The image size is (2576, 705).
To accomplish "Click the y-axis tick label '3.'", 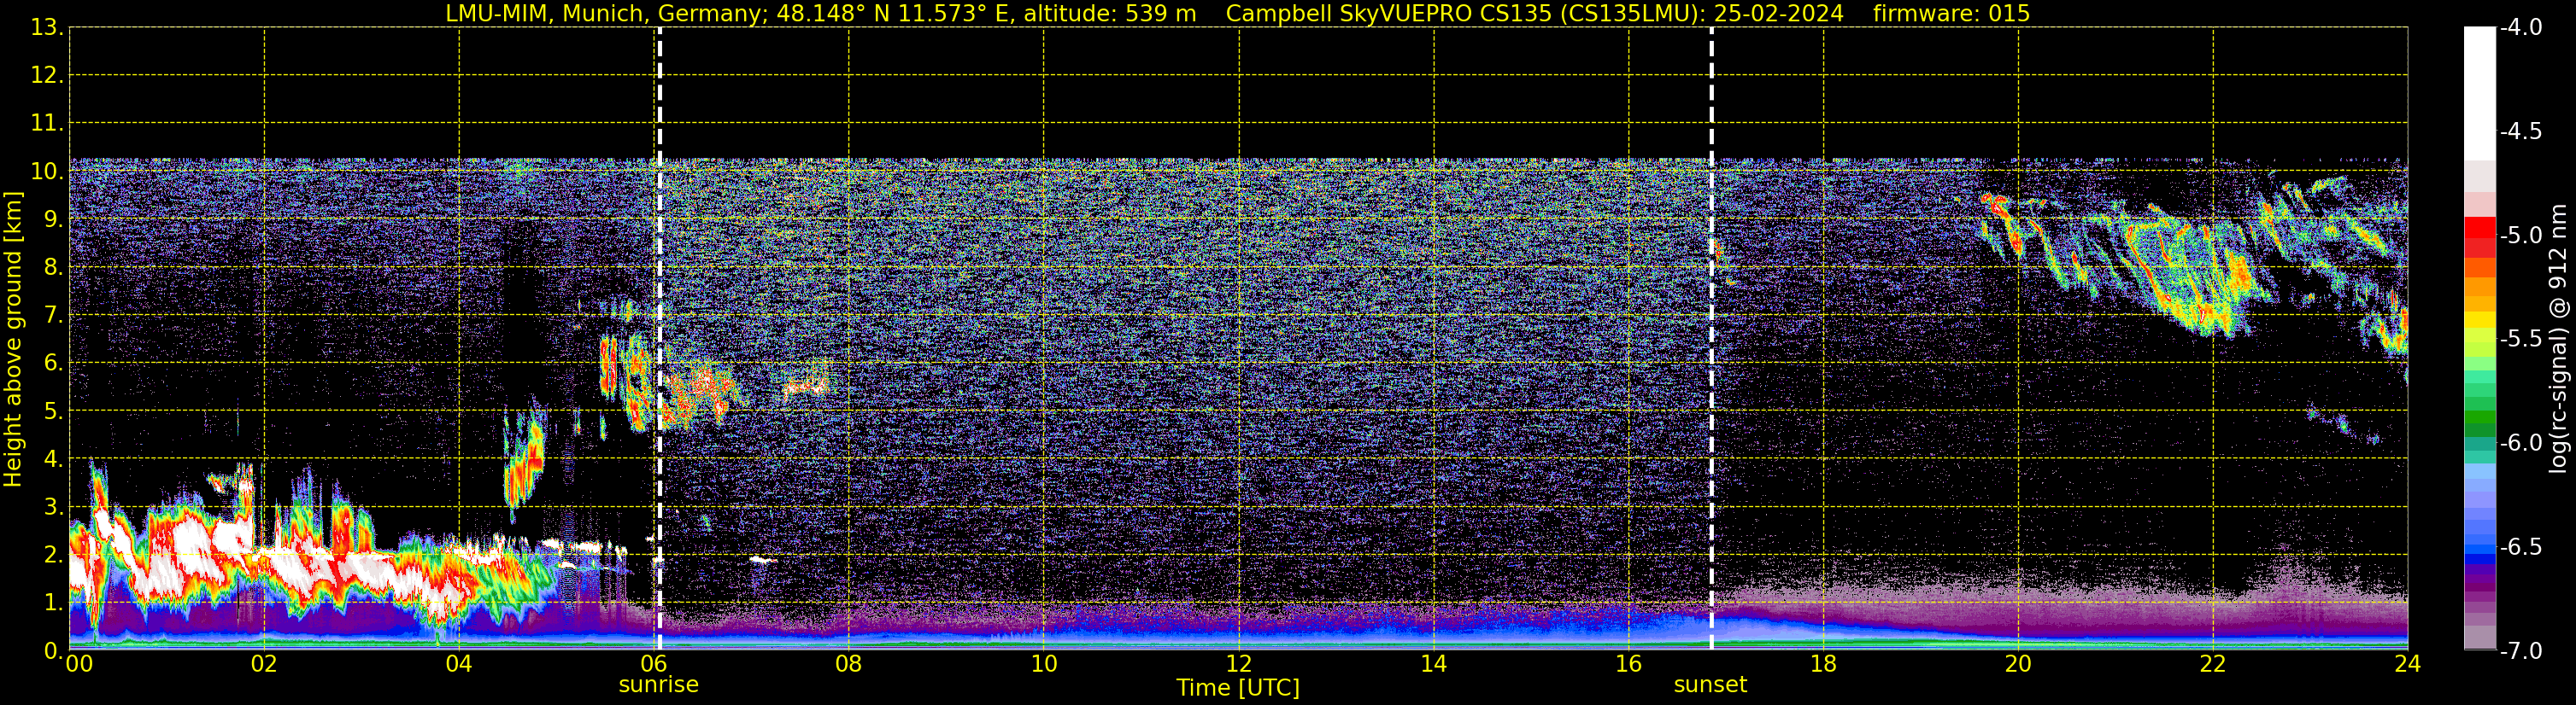I will [53, 507].
